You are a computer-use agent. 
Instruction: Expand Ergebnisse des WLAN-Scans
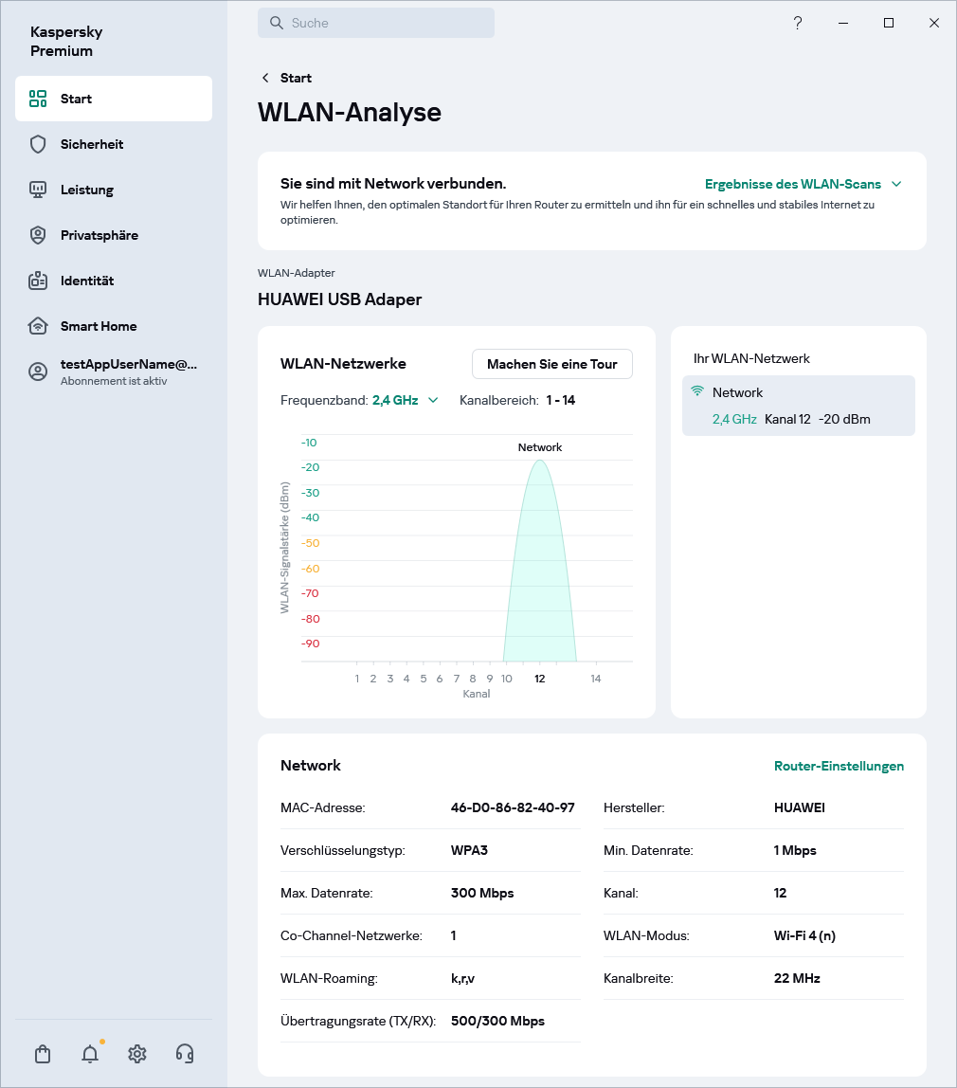tap(803, 184)
